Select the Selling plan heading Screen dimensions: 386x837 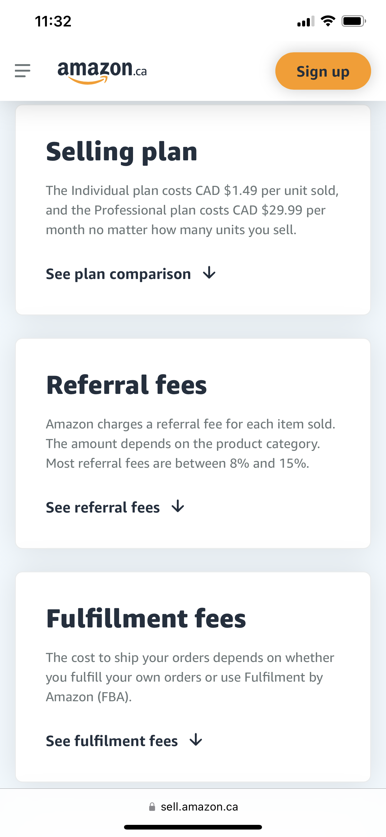[x=122, y=152]
